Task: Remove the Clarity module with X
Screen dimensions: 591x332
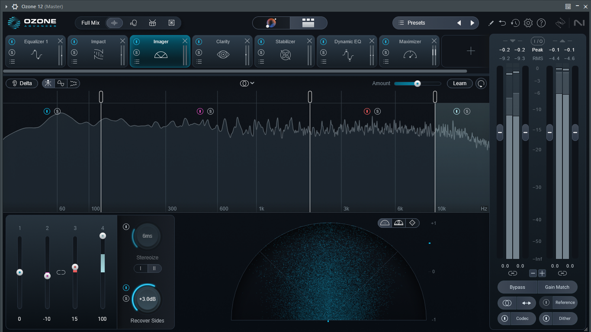Action: click(x=247, y=41)
